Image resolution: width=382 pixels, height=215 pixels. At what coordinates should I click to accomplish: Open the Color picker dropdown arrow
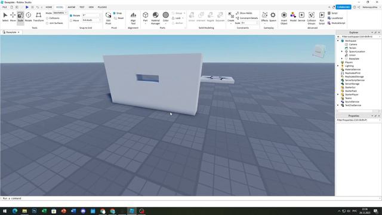pos(166,24)
